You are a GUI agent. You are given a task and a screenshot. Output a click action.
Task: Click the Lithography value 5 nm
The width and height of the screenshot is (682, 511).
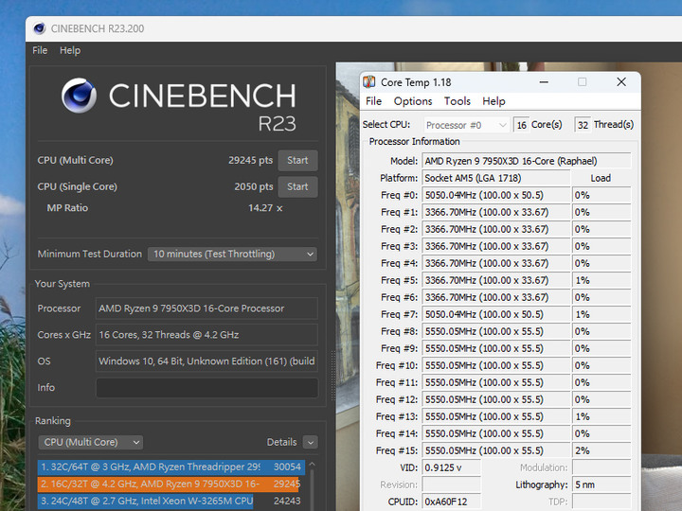pos(601,485)
